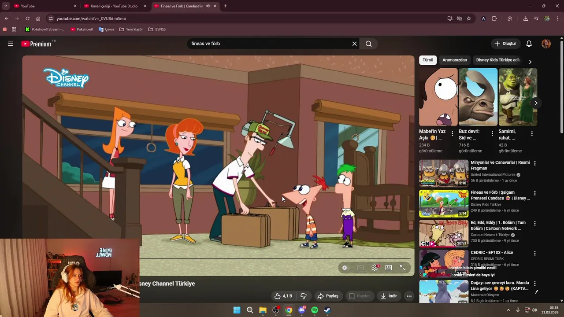Image resolution: width=564 pixels, height=317 pixels.
Task: Go to the browser home page
Action: (x=38, y=18)
